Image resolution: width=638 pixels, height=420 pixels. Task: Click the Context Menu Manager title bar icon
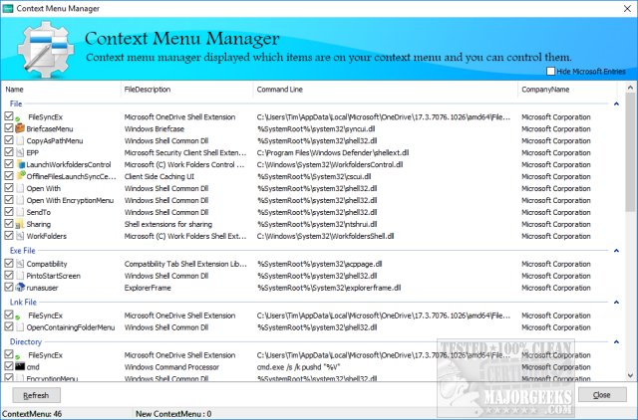pos(8,8)
